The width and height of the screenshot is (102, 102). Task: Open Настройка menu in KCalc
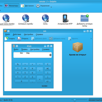pyautogui.click(x=35, y=49)
